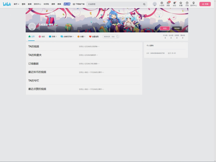
Task: Click the 订阅番剧 section heading
Action: (x=33, y=64)
